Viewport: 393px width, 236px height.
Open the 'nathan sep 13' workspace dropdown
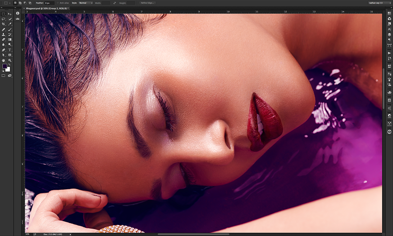[x=379, y=3]
